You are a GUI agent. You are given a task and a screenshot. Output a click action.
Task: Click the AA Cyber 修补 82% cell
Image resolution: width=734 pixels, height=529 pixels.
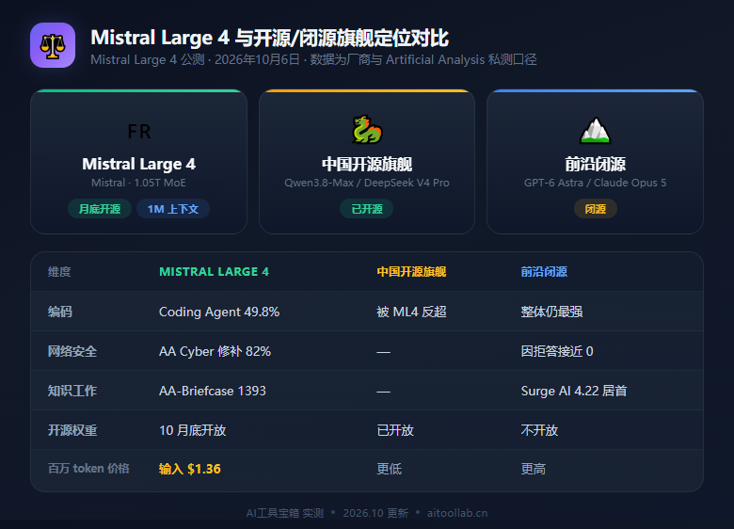click(215, 352)
